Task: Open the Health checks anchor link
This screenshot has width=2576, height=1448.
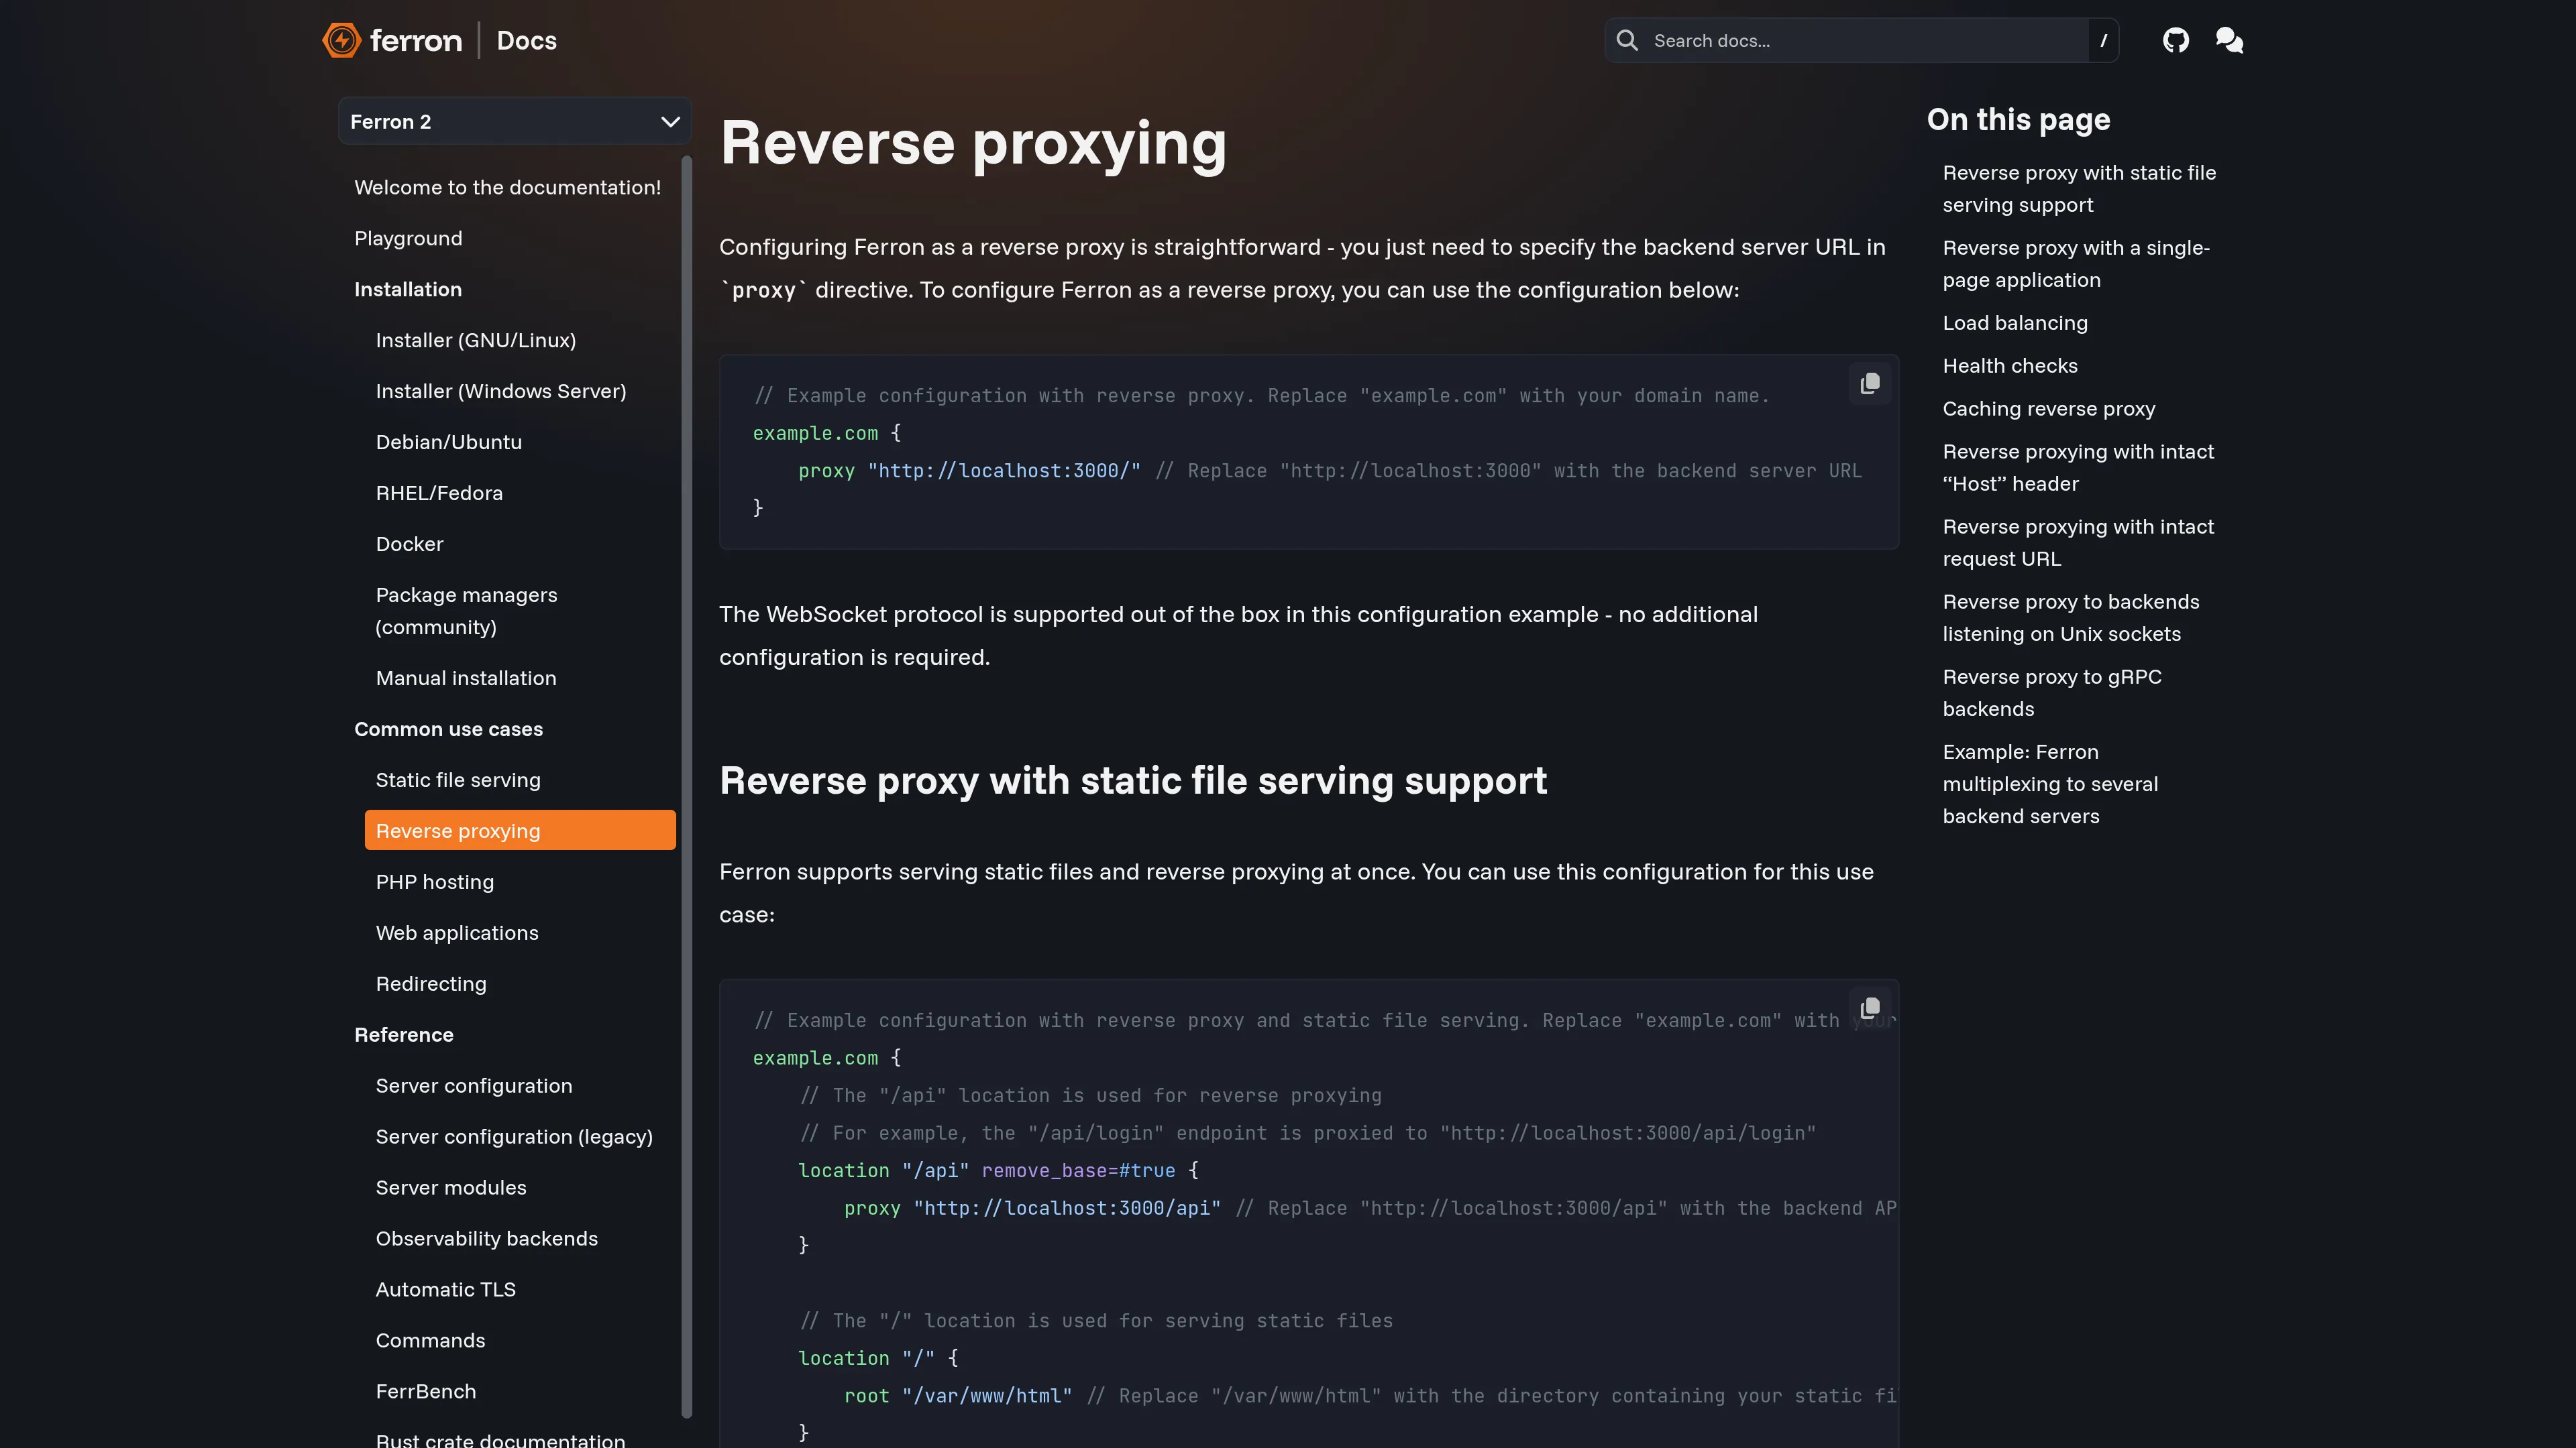Action: point(2010,365)
